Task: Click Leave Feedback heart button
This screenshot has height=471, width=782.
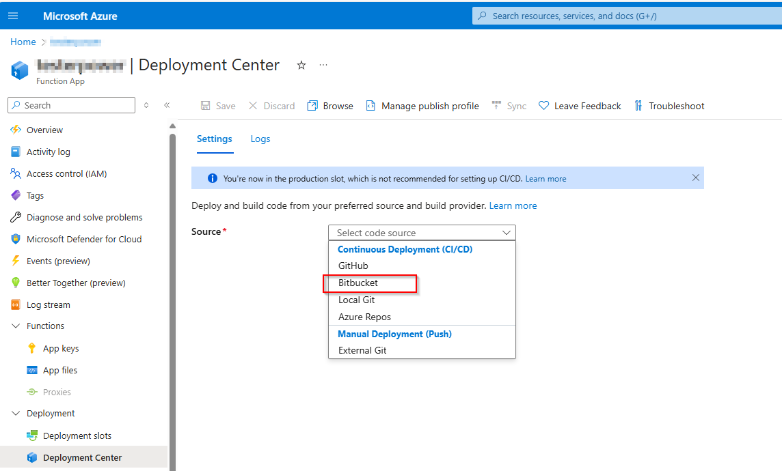Action: point(580,106)
